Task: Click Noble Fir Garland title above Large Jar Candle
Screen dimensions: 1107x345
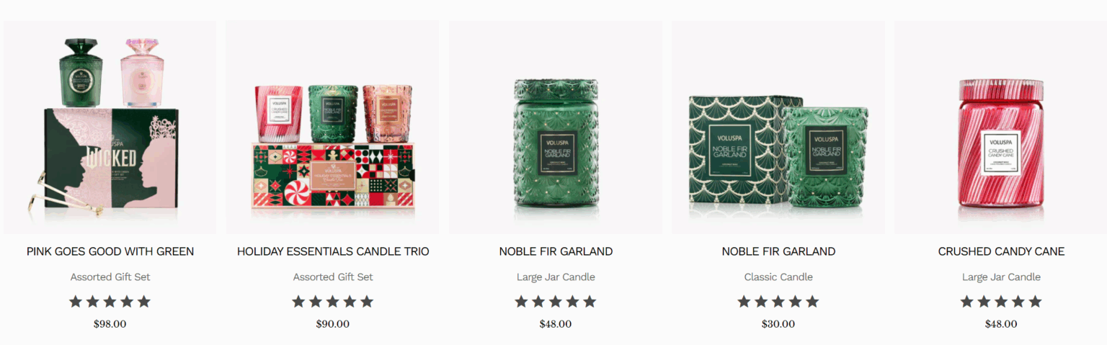Action: (x=556, y=251)
